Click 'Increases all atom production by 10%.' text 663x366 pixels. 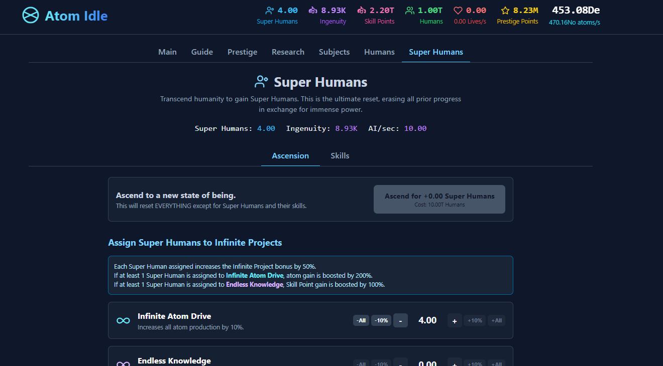(x=190, y=327)
